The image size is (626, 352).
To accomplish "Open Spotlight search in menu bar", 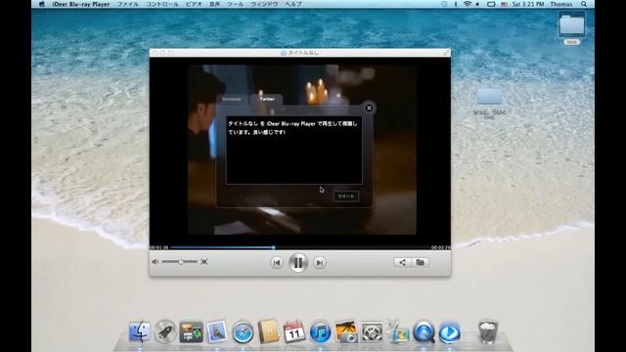I will 584,4.
